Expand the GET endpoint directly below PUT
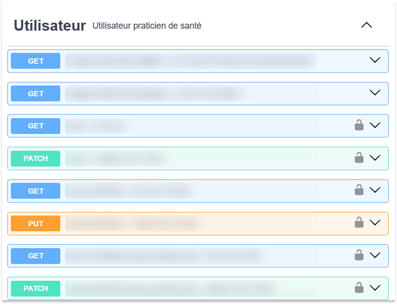 pos(375,255)
